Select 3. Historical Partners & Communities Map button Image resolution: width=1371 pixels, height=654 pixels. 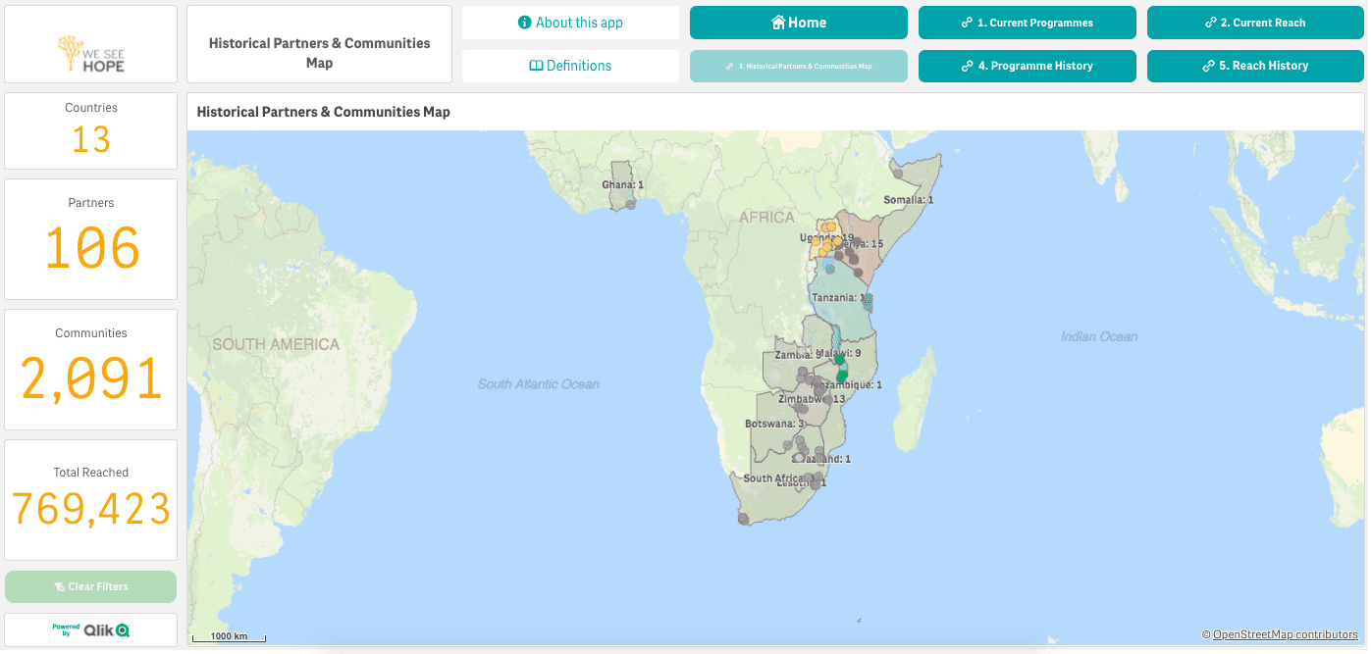click(x=798, y=66)
